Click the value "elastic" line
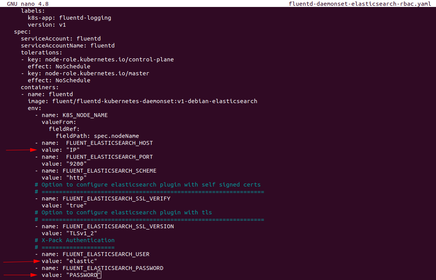 point(70,261)
